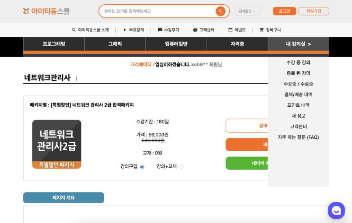Click the 크리에이터 ! 열심히하겠습니다 banner text
Viewport: 352px width, 223px height.
(x=160, y=64)
